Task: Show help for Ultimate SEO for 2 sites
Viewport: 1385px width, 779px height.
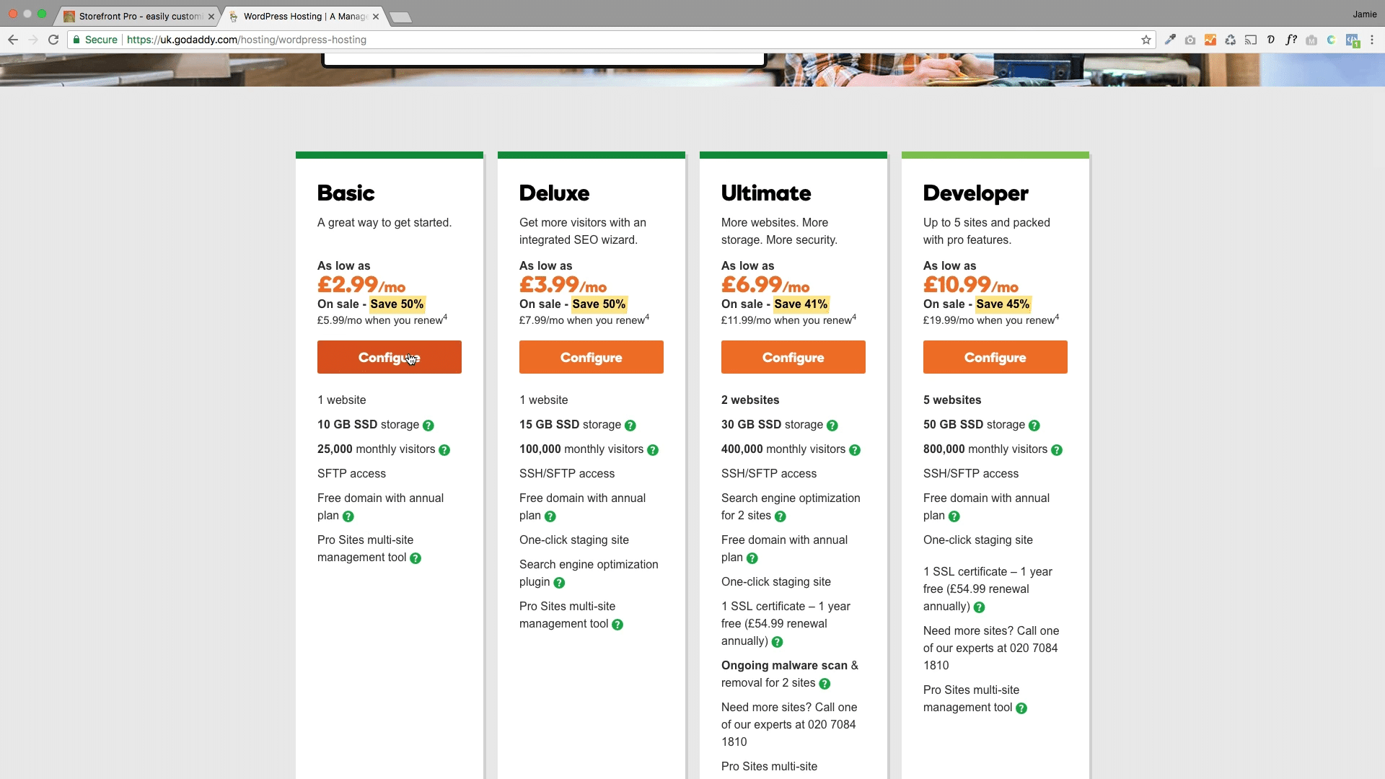Action: pyautogui.click(x=781, y=516)
